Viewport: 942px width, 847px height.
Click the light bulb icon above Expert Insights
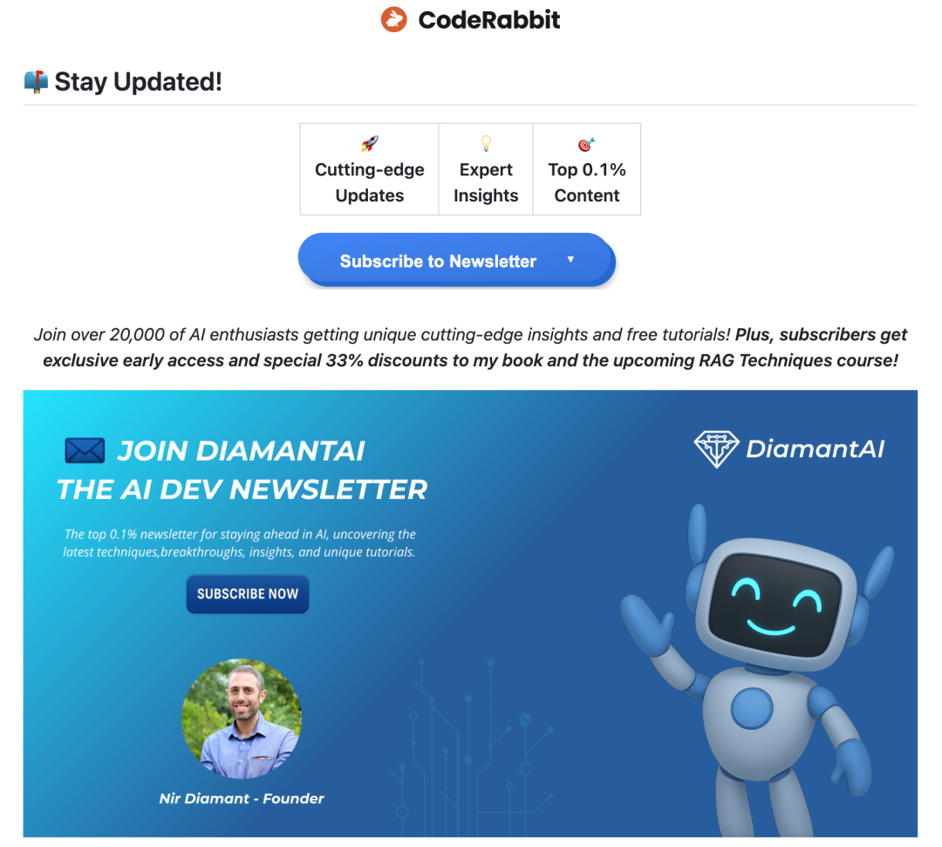[486, 144]
